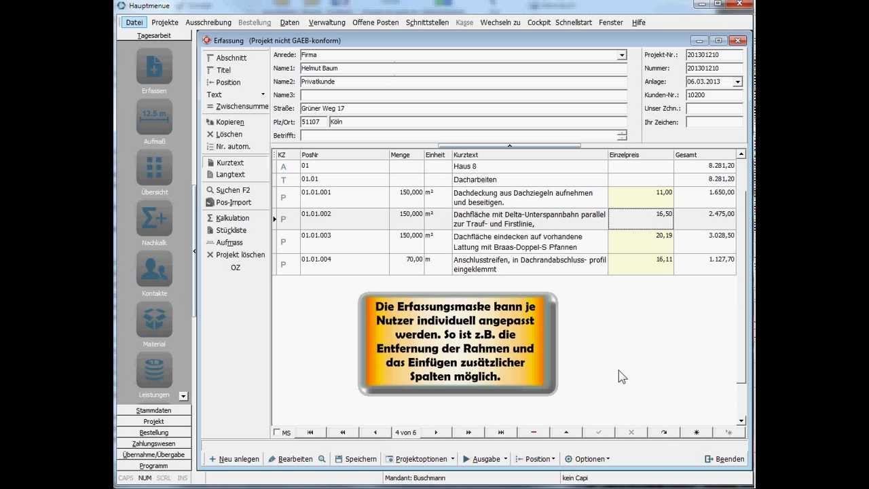Click the Langtext option in the side list
This screenshot has height=489, width=869.
(226, 175)
